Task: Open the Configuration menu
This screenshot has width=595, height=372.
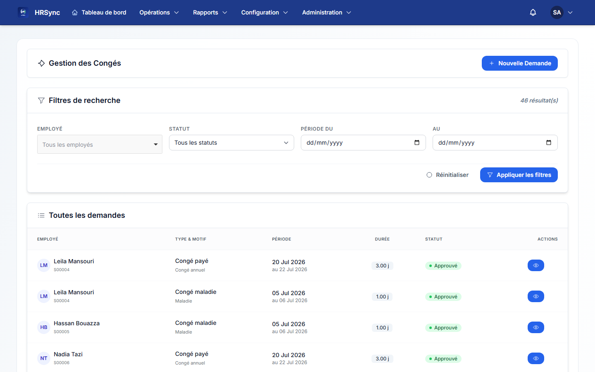Action: tap(264, 12)
